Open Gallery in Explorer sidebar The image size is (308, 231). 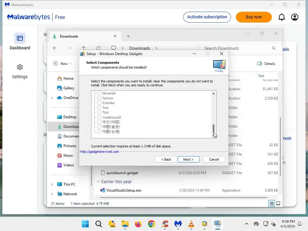[x=66, y=88]
